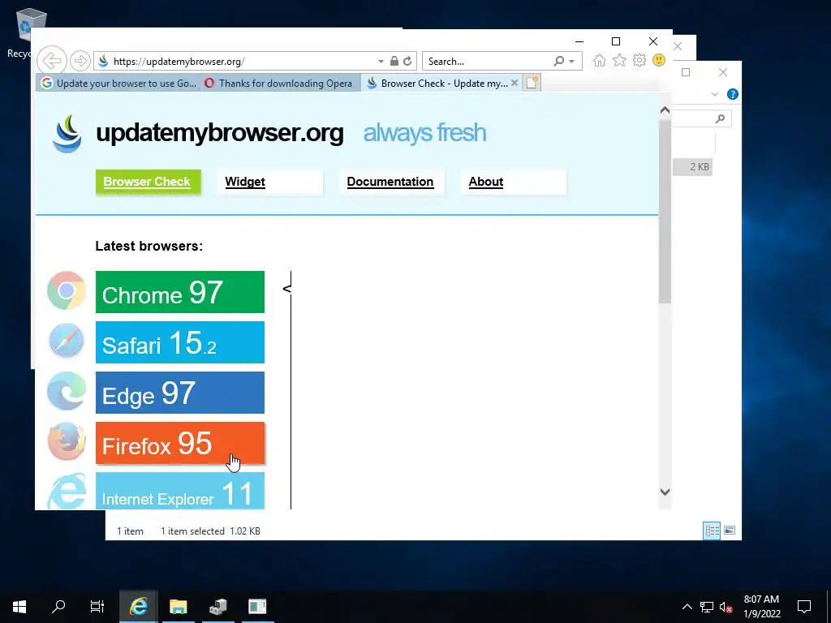Screen dimensions: 831x623
Task: Open the notification center icon
Action: point(804,607)
